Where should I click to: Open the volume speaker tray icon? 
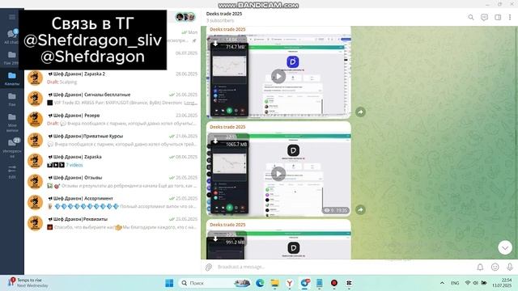click(475, 283)
